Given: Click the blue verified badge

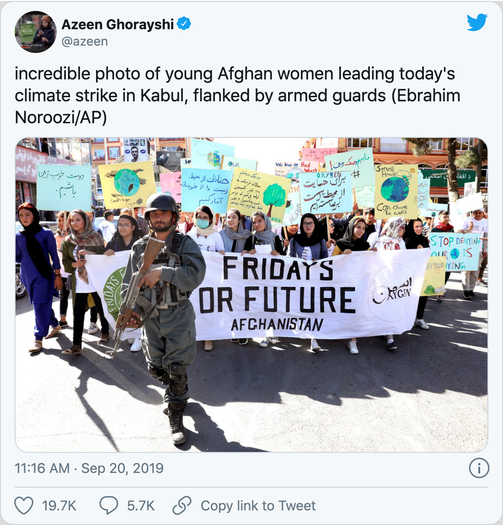Looking at the screenshot, I should pos(184,24).
